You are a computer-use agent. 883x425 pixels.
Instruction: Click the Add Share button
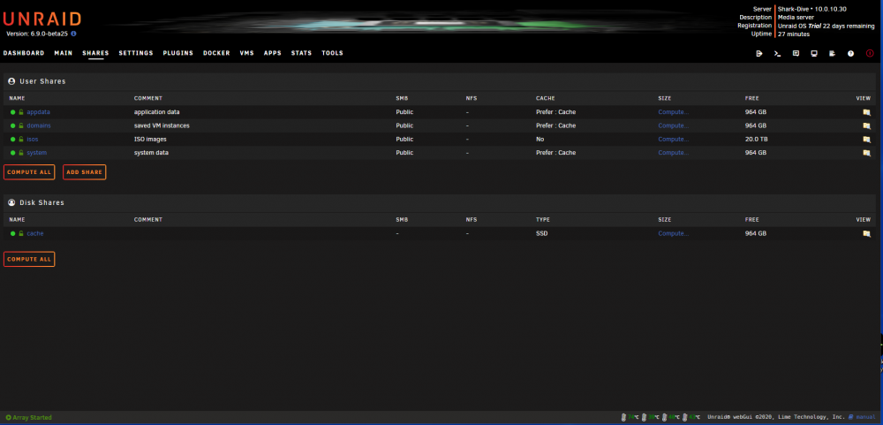click(x=85, y=172)
